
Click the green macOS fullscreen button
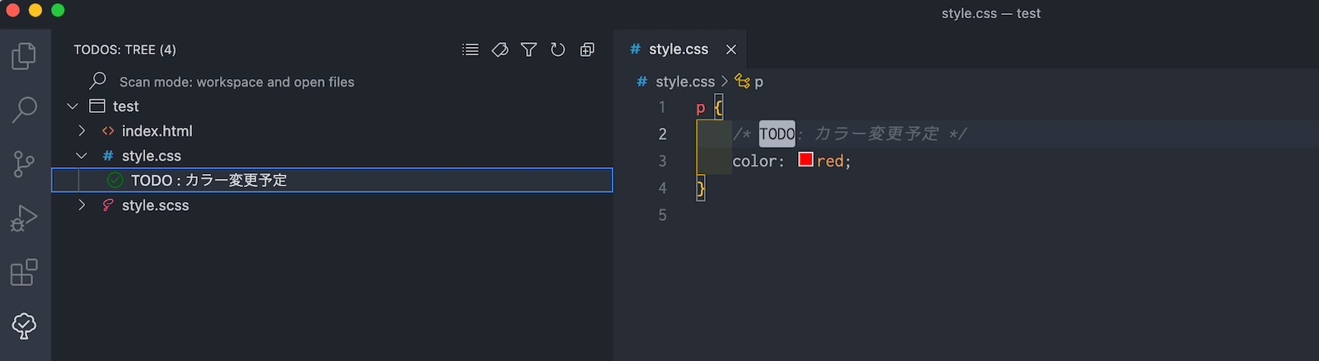[x=58, y=10]
